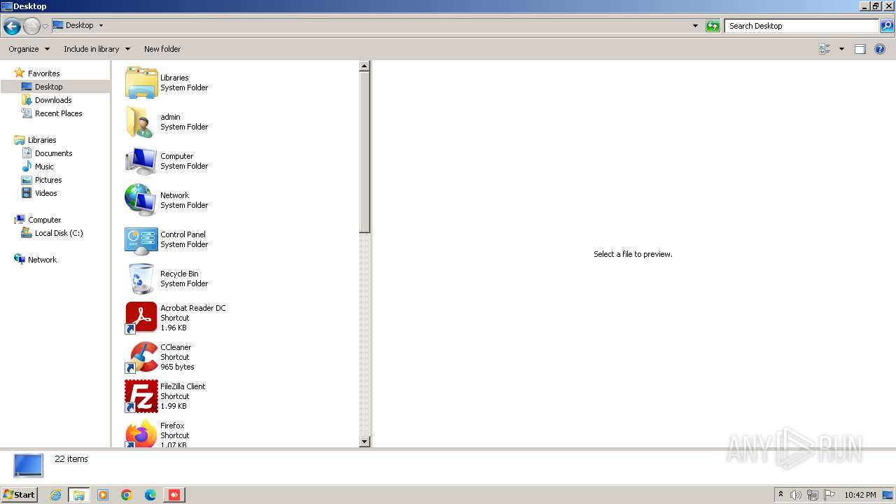The height and width of the screenshot is (504, 896).
Task: Click the red app icon on taskbar
Action: (174, 495)
